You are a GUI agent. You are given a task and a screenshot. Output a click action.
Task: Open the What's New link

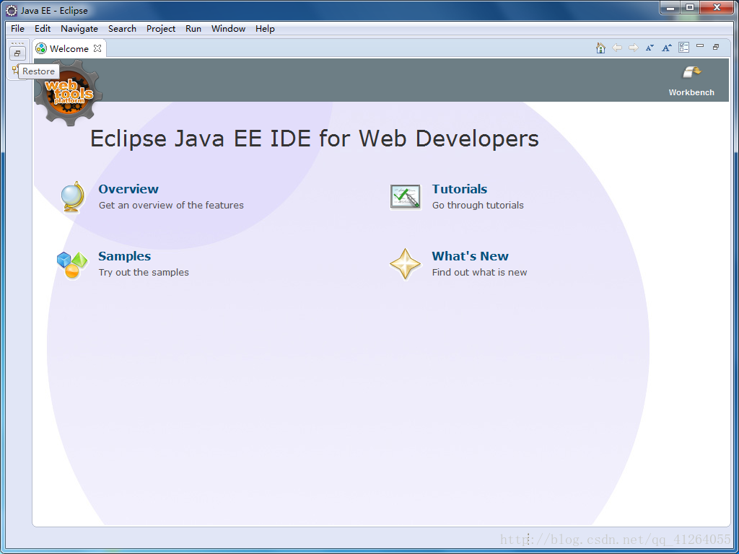[x=471, y=256]
